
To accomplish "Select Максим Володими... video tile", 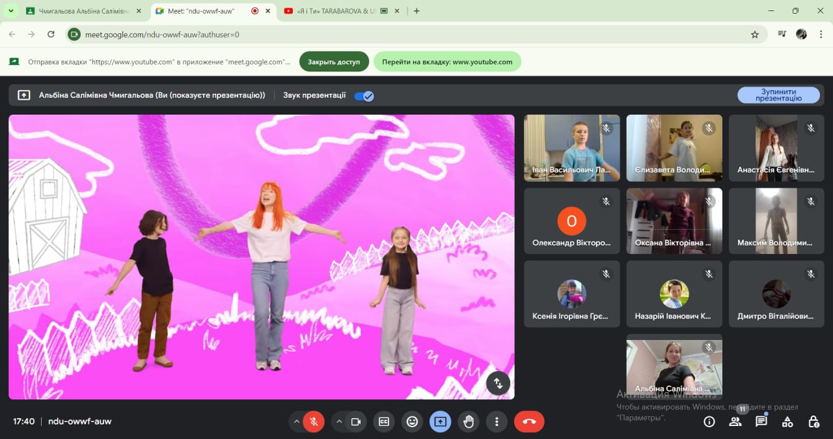I will coord(776,221).
